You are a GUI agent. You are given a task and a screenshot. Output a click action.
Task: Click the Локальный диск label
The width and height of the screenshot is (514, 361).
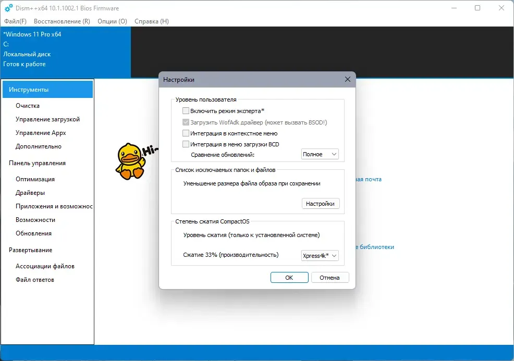coord(27,54)
